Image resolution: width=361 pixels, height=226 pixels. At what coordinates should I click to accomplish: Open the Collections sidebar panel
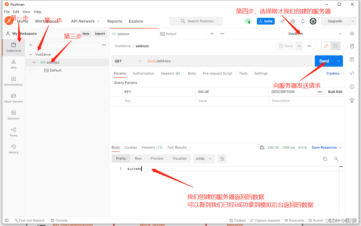(14, 47)
